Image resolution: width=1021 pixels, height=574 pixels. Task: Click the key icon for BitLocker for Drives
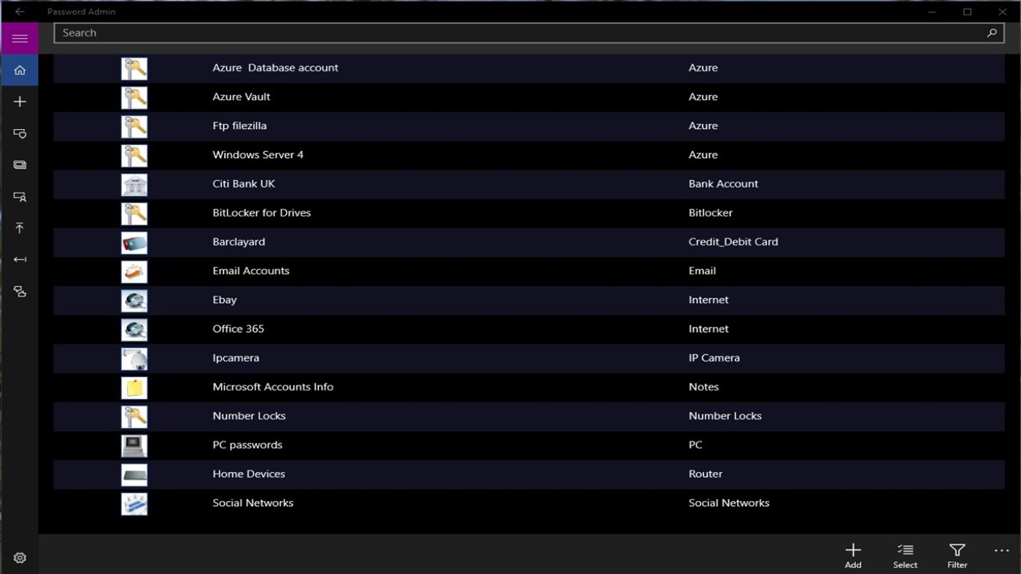point(134,214)
